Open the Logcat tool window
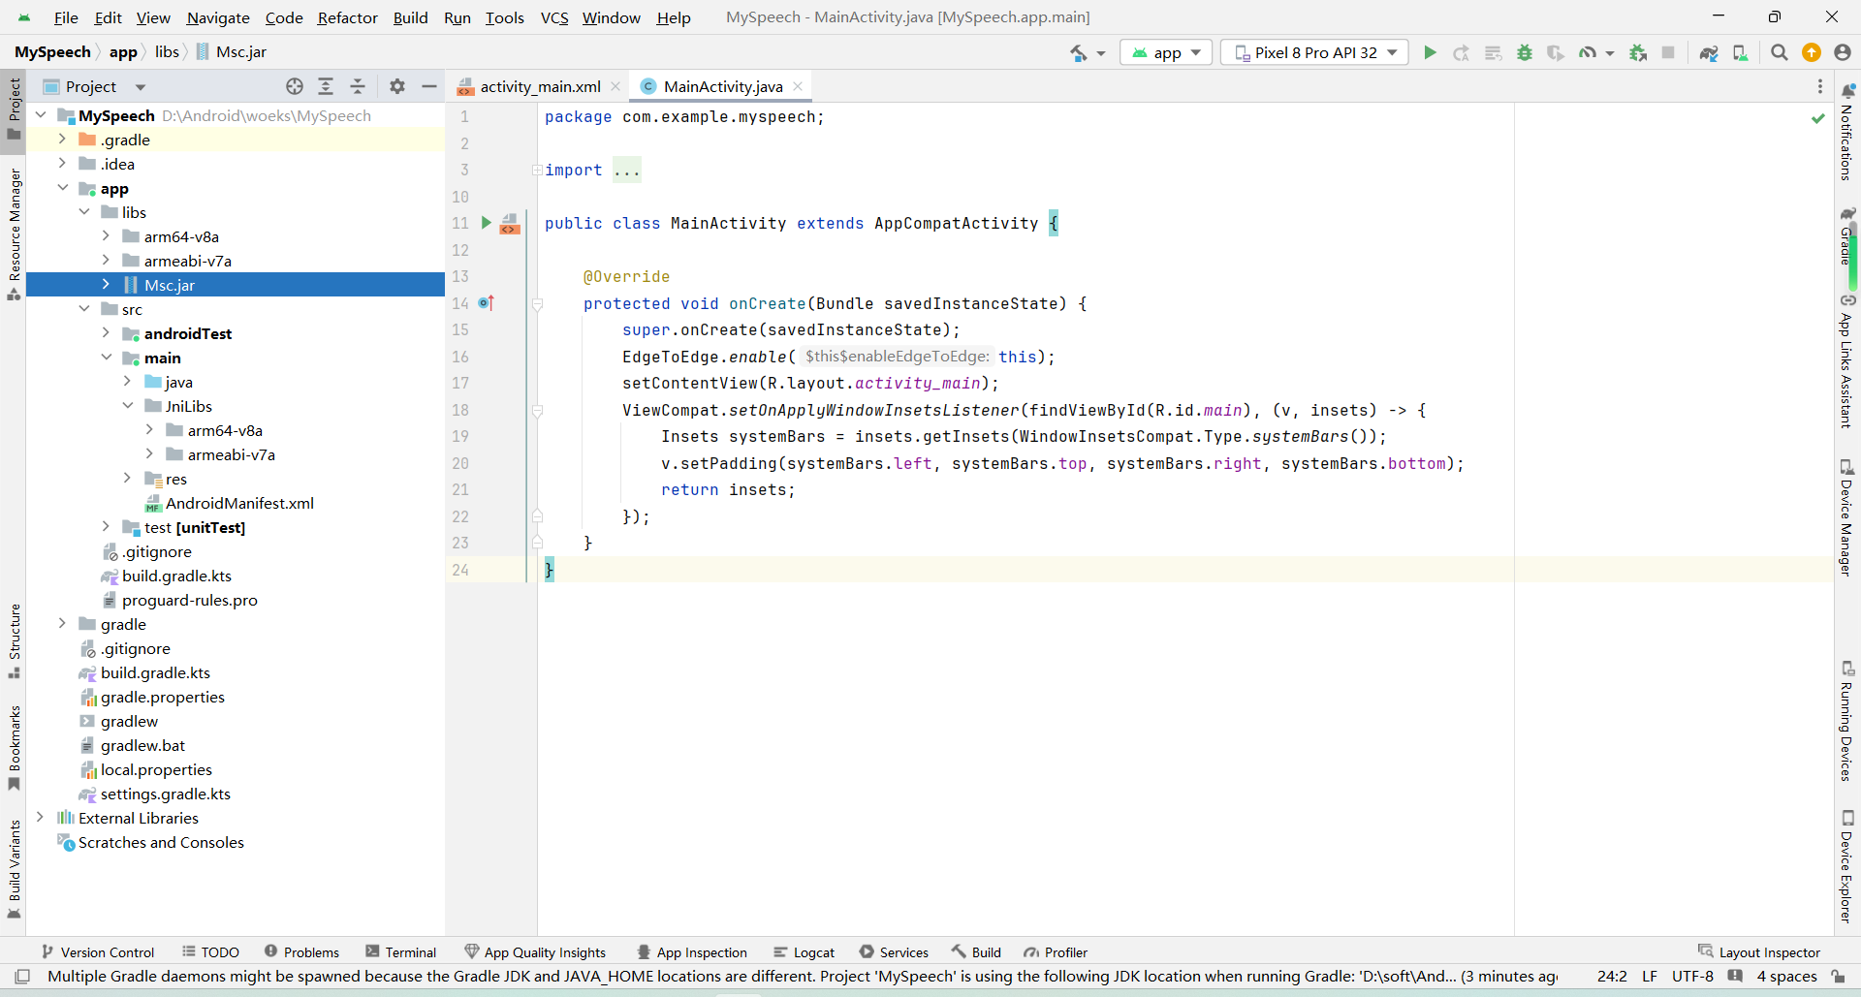Image resolution: width=1861 pixels, height=997 pixels. tap(804, 952)
